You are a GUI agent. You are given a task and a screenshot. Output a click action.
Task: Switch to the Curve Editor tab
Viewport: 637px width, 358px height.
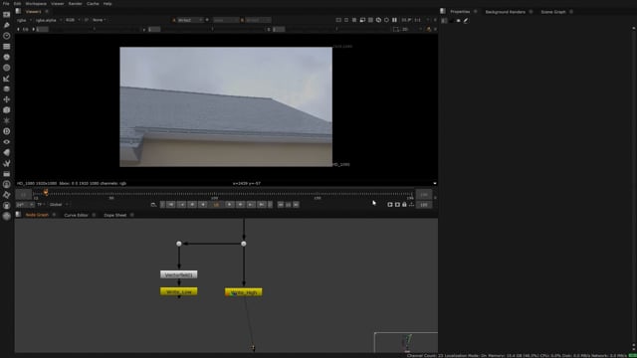[76, 215]
